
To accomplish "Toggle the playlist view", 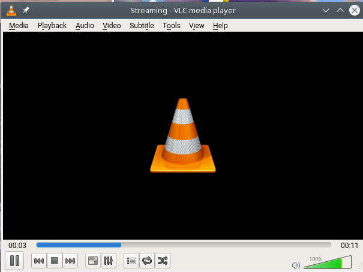I will (131, 261).
